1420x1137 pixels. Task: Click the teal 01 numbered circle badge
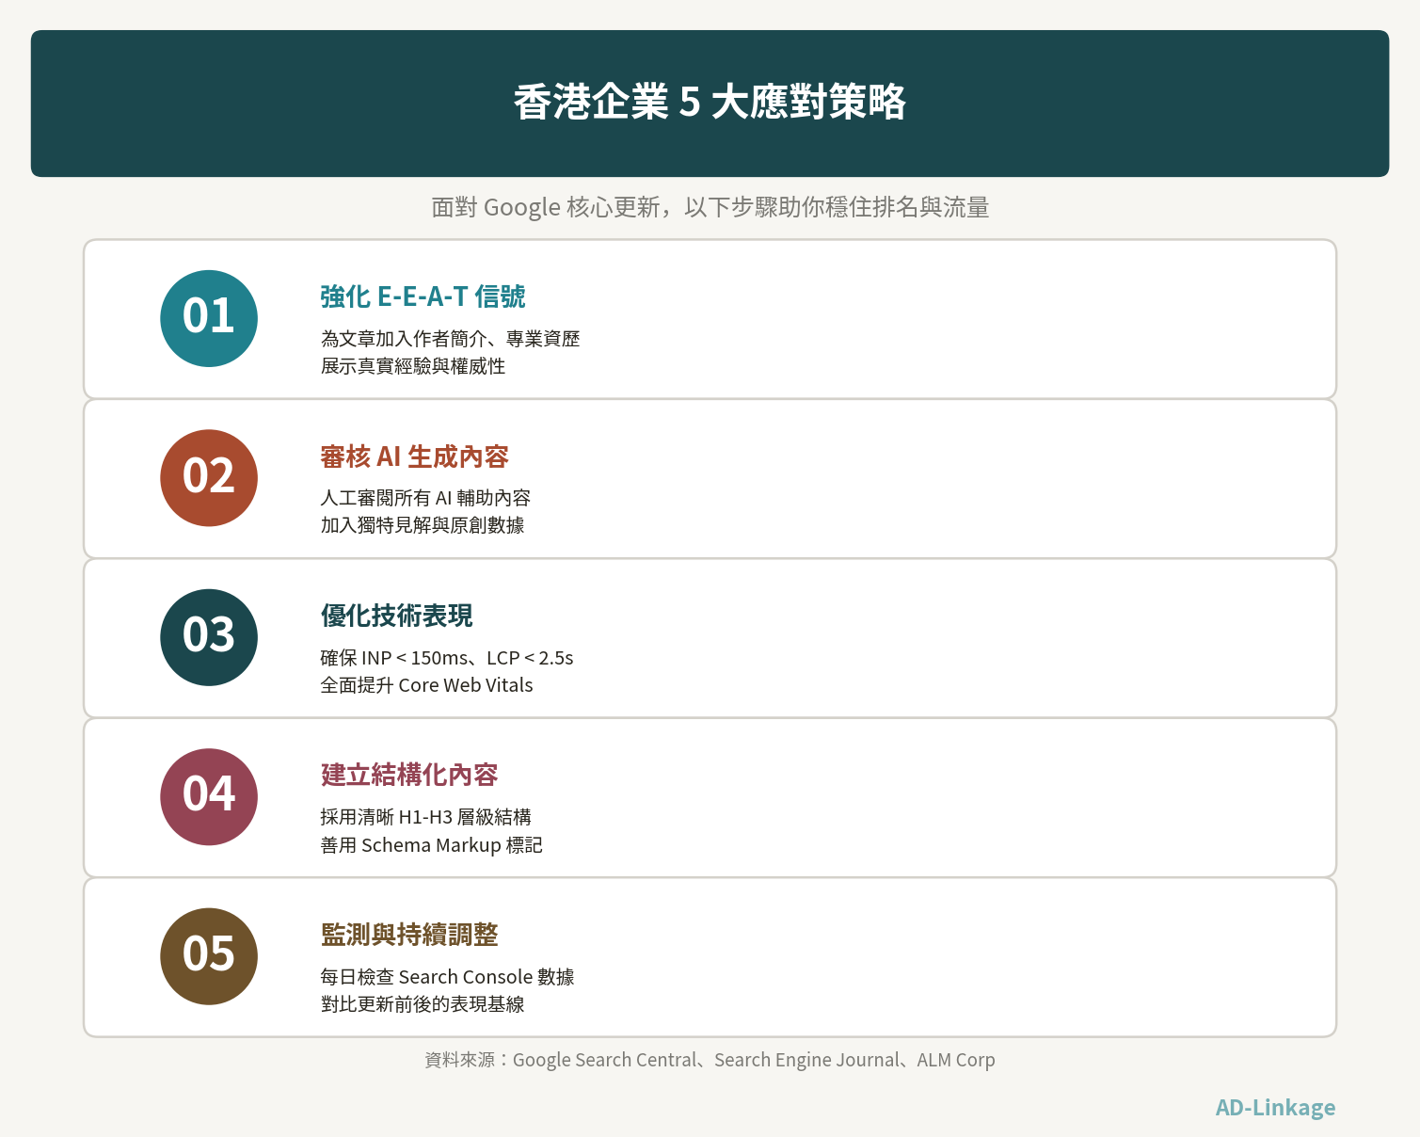click(209, 317)
